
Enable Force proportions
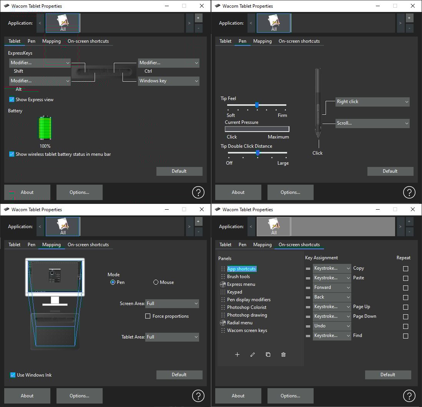148,316
